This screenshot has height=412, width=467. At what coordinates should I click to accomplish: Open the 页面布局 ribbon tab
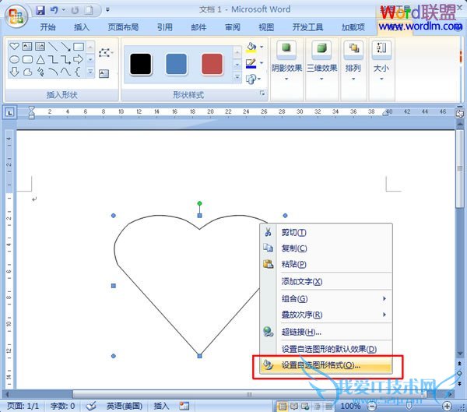[x=123, y=27]
